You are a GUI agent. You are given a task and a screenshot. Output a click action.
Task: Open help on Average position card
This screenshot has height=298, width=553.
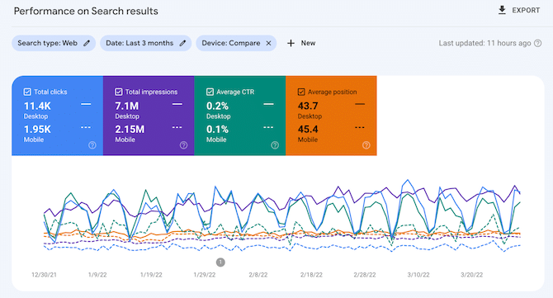pyautogui.click(x=366, y=145)
